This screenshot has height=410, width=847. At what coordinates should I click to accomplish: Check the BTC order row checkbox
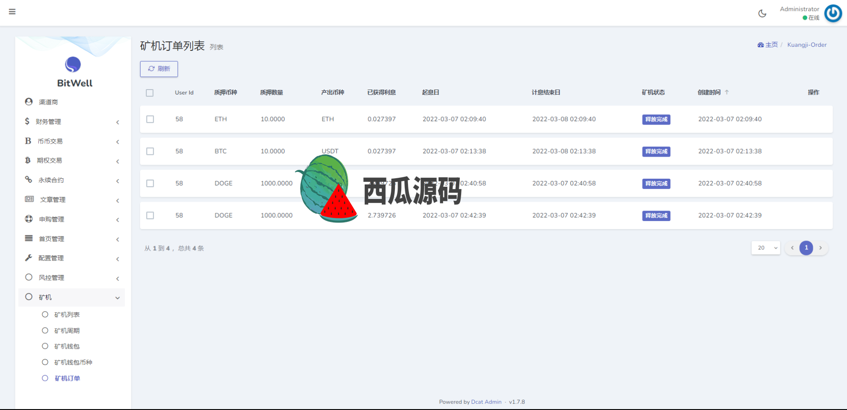[150, 151]
